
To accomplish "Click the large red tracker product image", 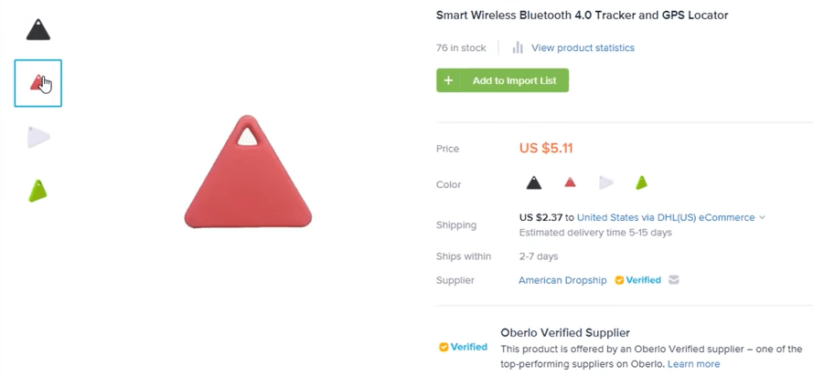I will (248, 173).
